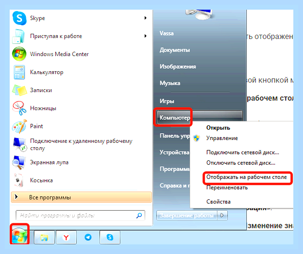Open the Устройства и принтеры link
Image resolution: width=303 pixels, height=254 pixels.
click(174, 152)
